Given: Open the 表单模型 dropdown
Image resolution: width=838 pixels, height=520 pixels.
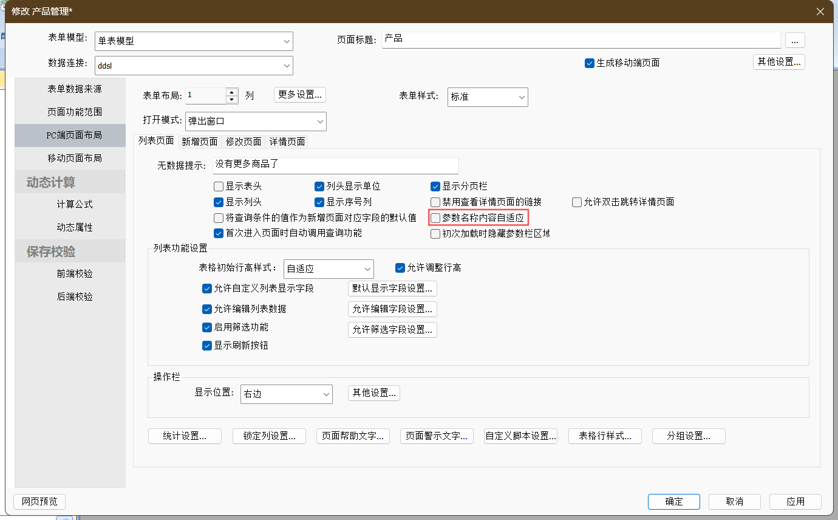Looking at the screenshot, I should click(x=194, y=41).
